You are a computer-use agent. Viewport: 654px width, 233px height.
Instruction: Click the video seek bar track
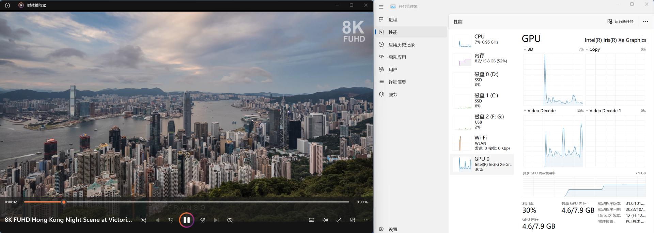(x=204, y=202)
